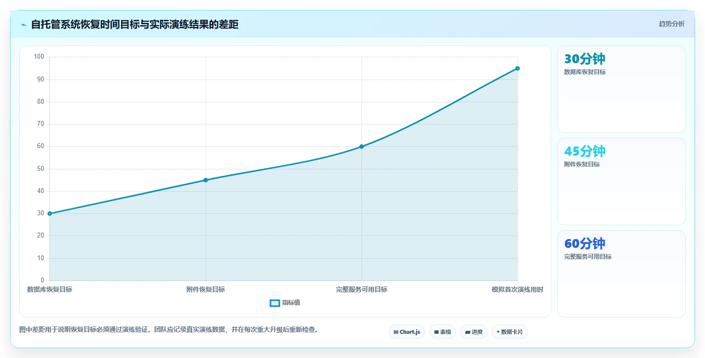Select the 数据卡片 tag

click(510, 332)
